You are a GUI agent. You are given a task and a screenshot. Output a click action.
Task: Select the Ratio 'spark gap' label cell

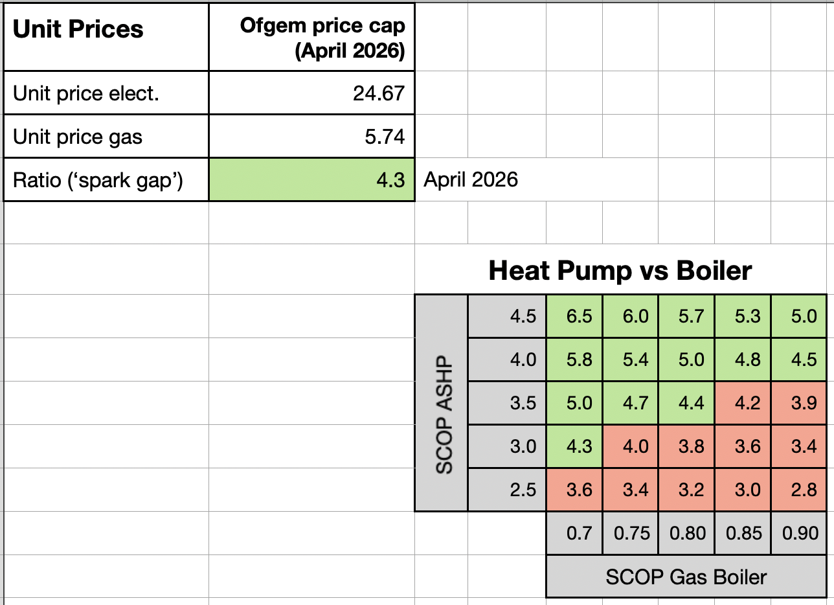(x=106, y=179)
